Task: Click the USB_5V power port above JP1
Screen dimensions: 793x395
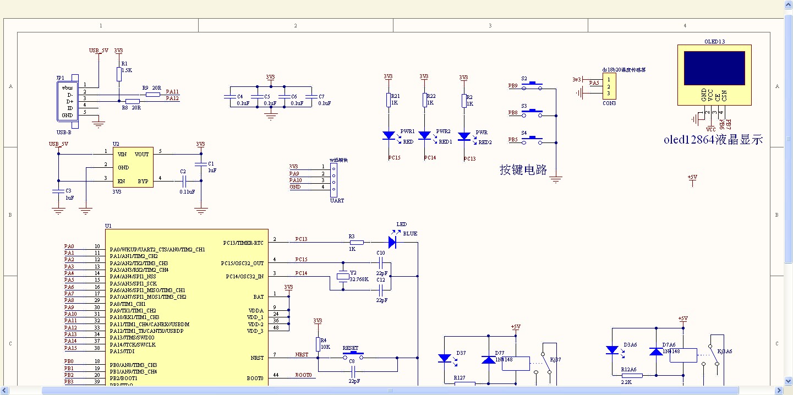Action: [98, 51]
